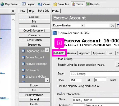Click the Owner Name input field
This screenshot has width=119, height=106.
pyautogui.click(x=96, y=100)
